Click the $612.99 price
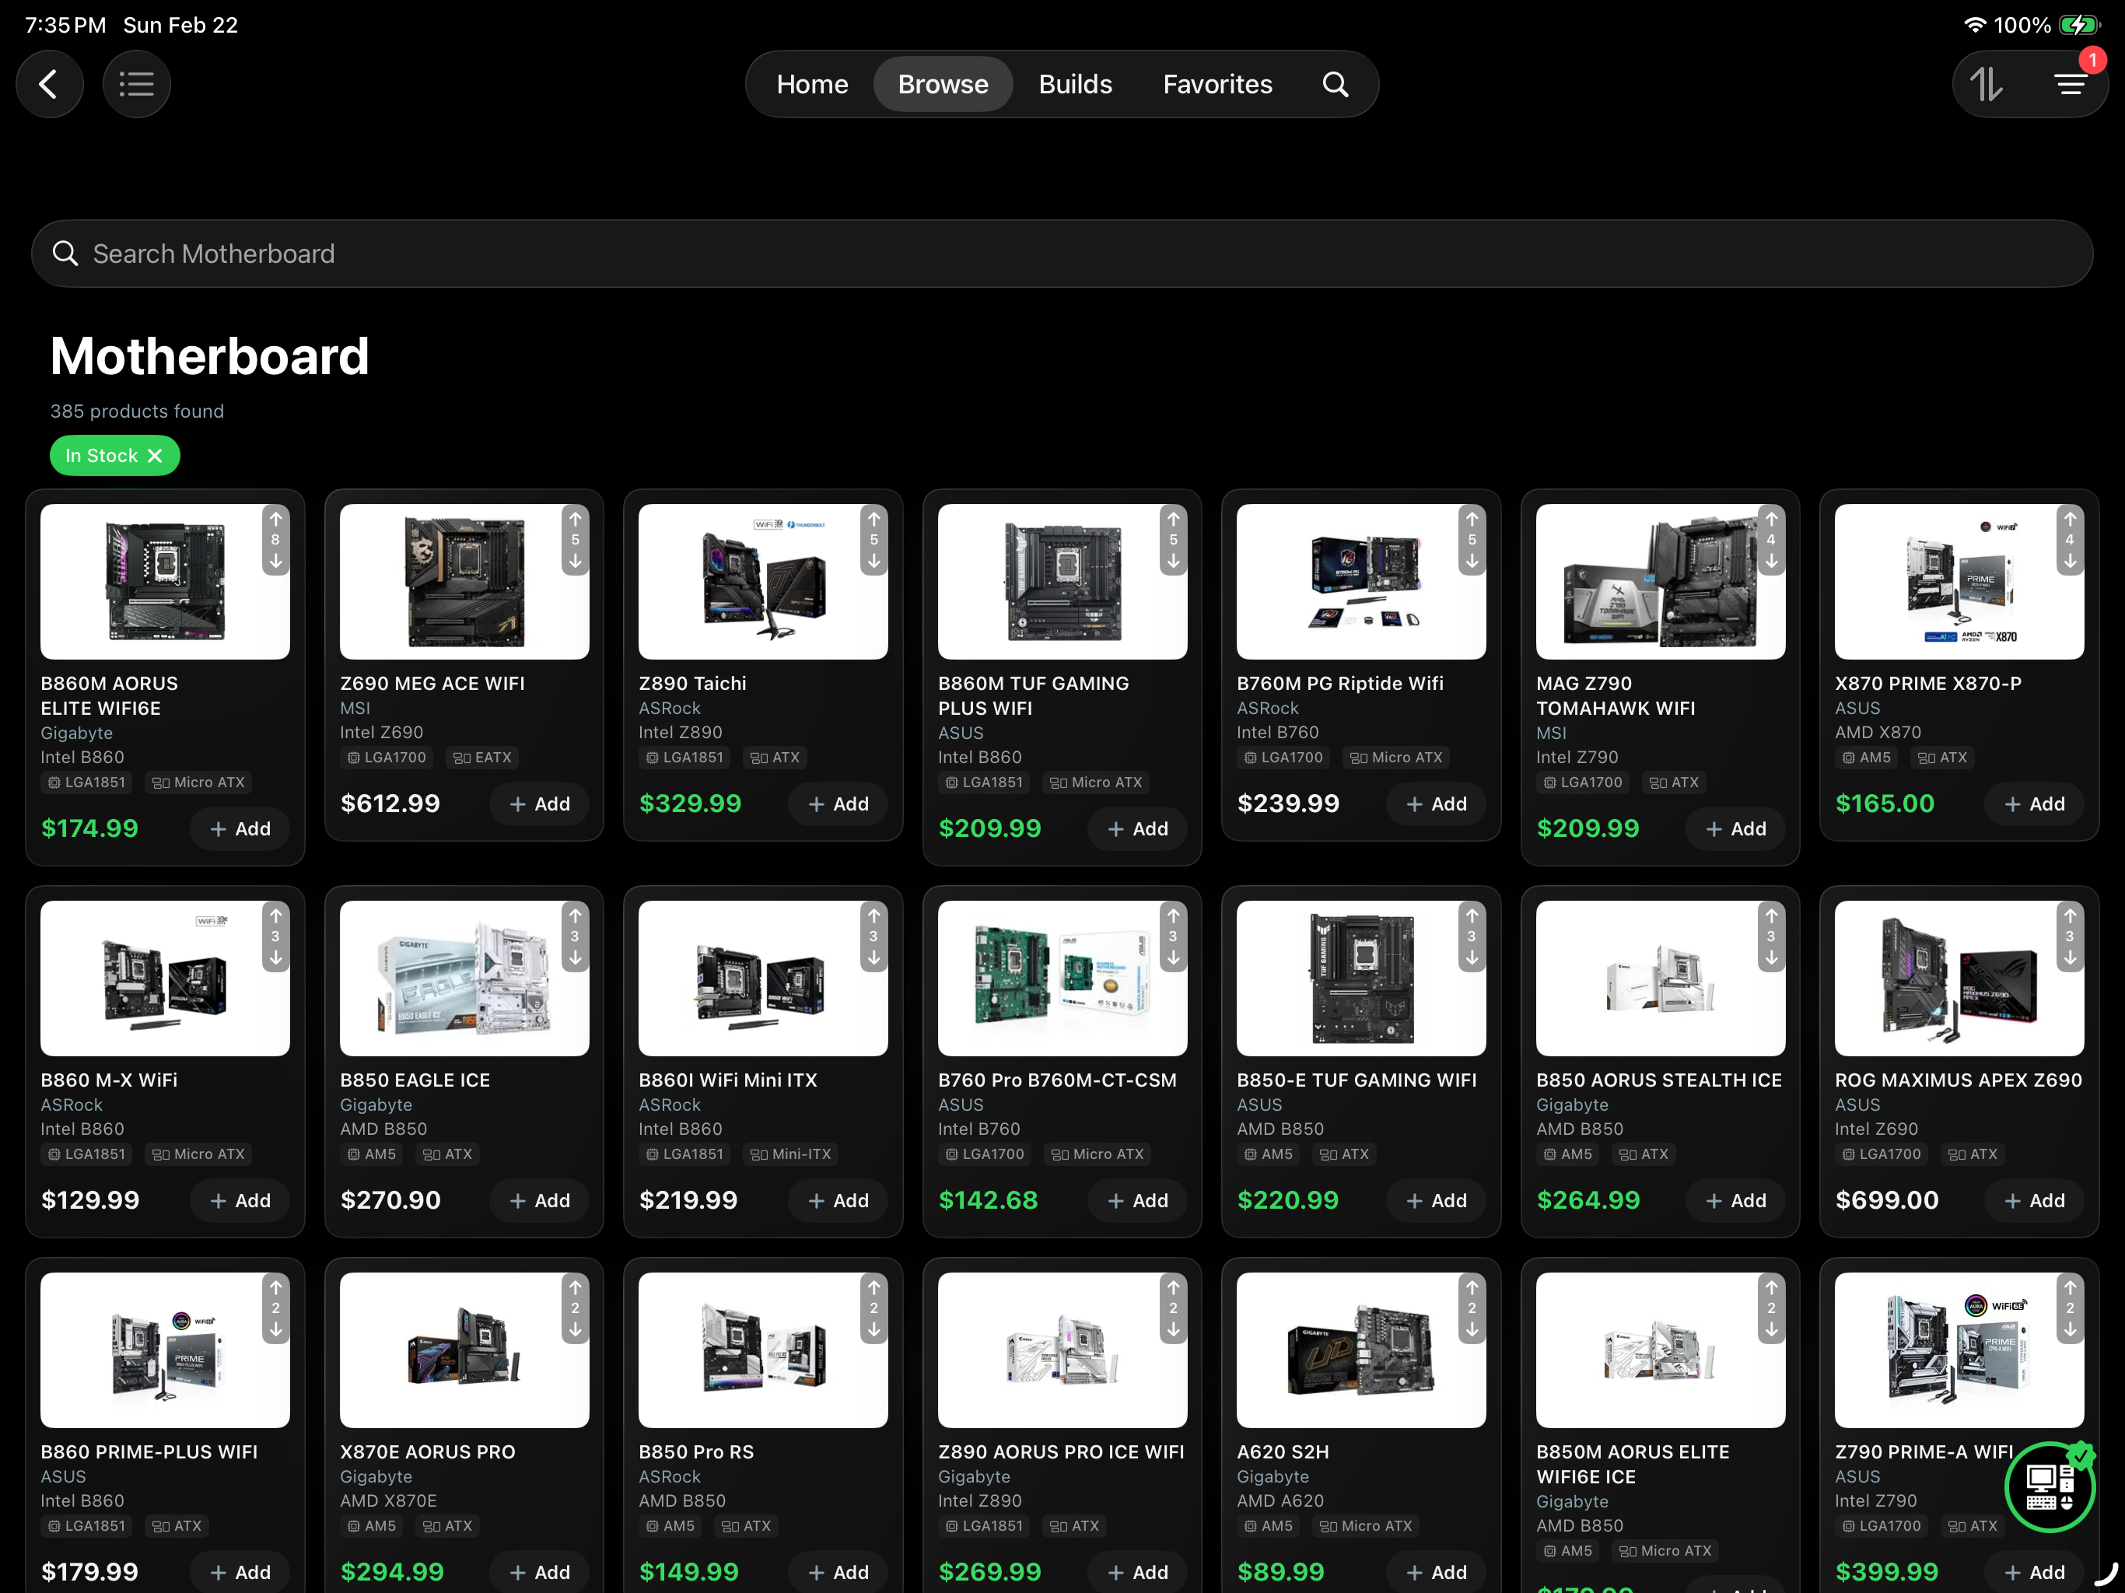 pyautogui.click(x=390, y=804)
